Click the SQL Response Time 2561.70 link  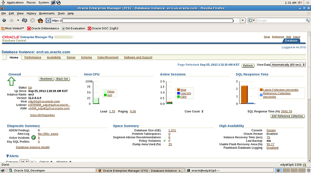(286, 112)
